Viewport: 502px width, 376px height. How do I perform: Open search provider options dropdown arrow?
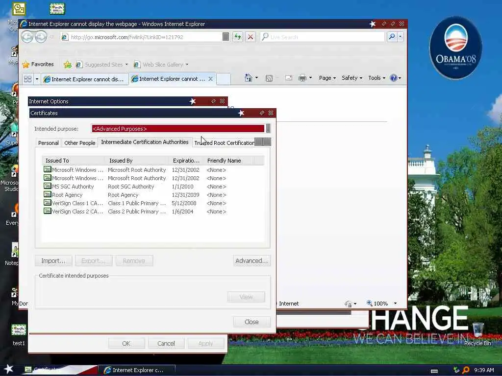pyautogui.click(x=400, y=37)
